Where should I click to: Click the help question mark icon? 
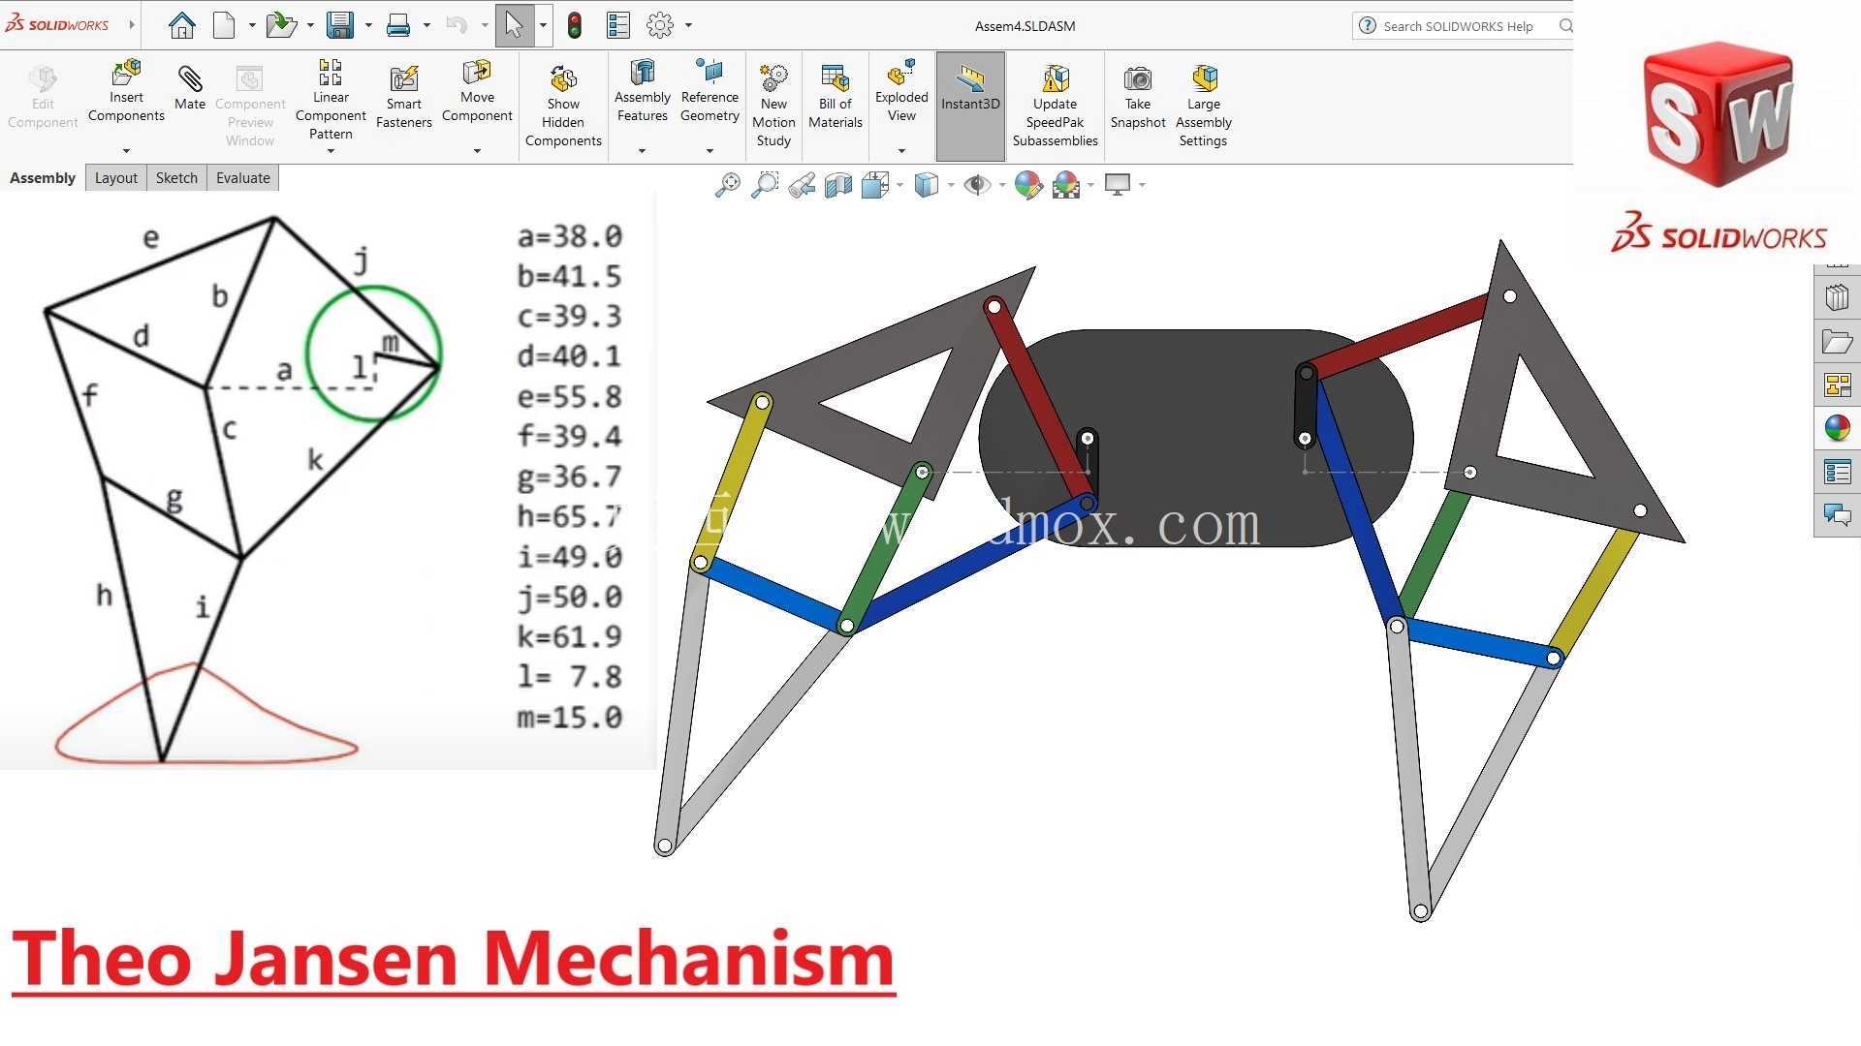(x=1367, y=26)
